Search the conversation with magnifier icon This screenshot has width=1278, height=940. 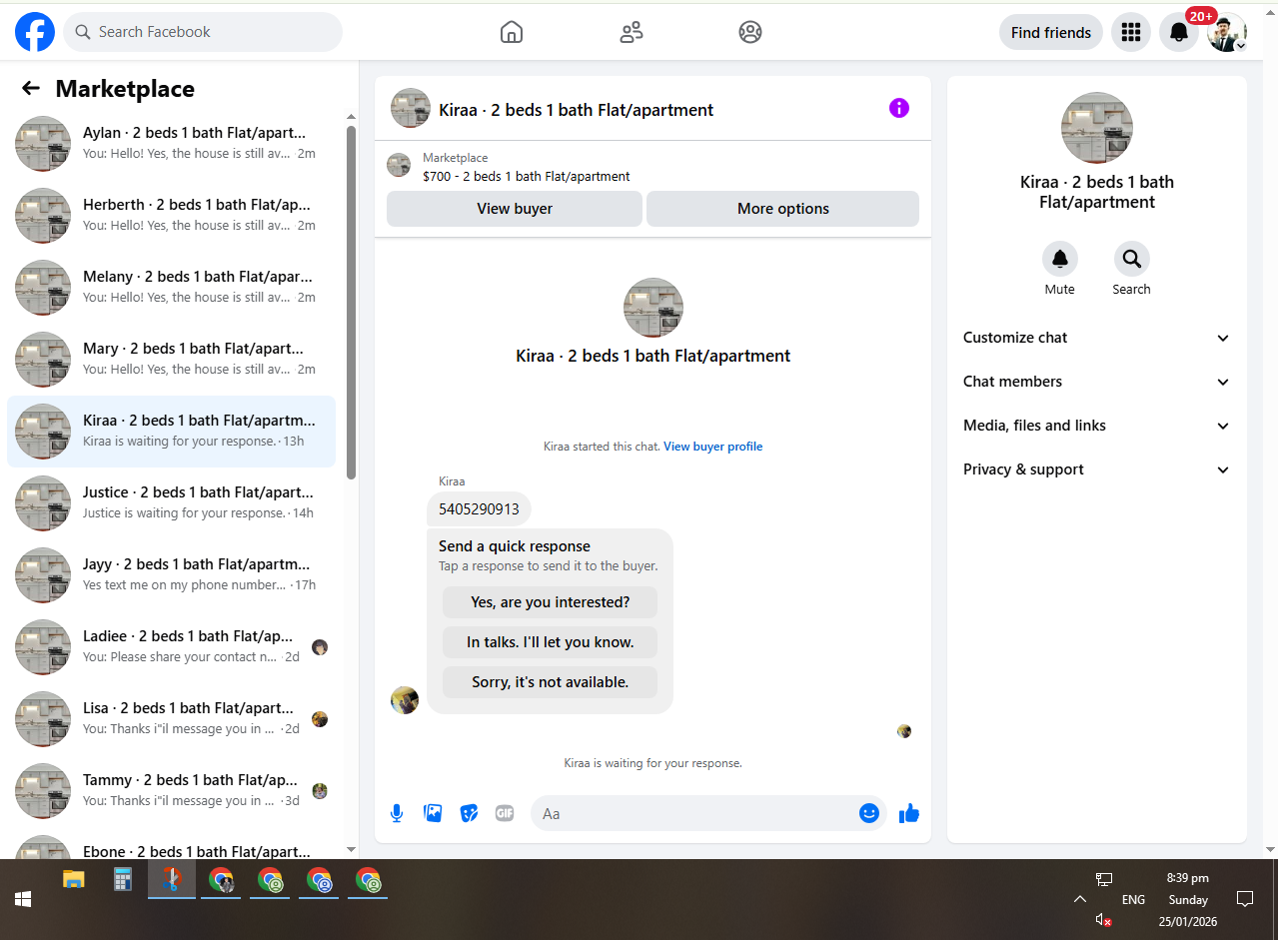coord(1132,259)
